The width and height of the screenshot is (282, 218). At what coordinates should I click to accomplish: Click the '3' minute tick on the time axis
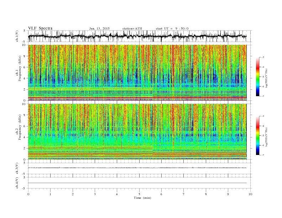click(x=95, y=194)
